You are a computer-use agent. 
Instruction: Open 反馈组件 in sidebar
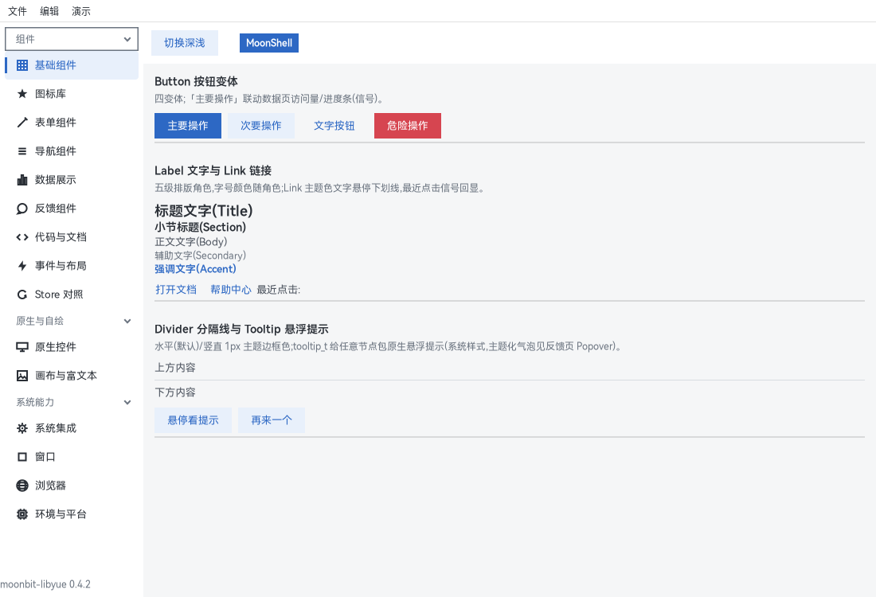(x=72, y=209)
